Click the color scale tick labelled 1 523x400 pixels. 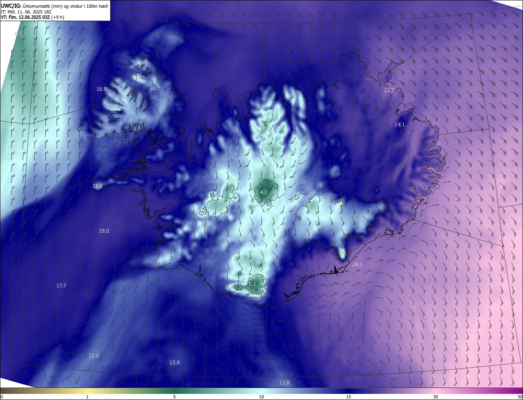[x=87, y=397]
